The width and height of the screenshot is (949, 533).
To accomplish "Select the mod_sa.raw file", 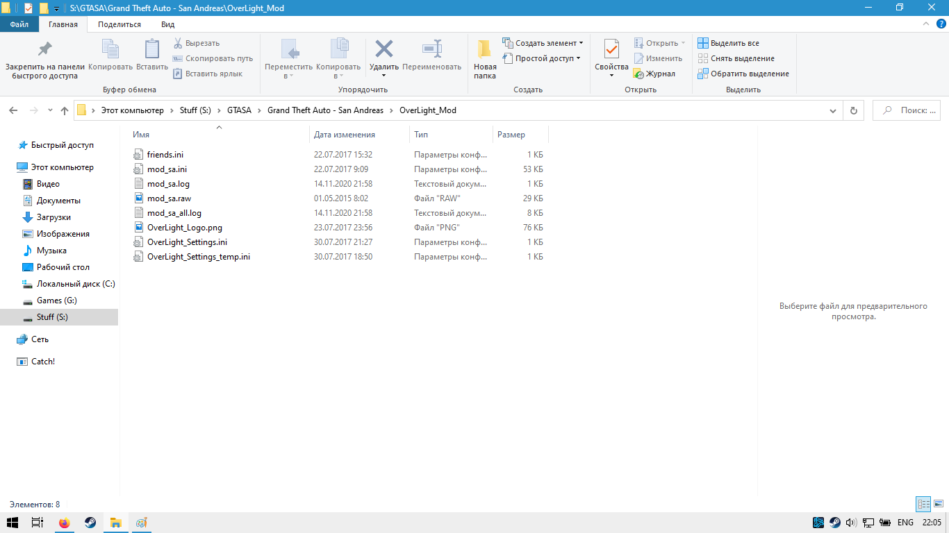I will pyautogui.click(x=169, y=198).
